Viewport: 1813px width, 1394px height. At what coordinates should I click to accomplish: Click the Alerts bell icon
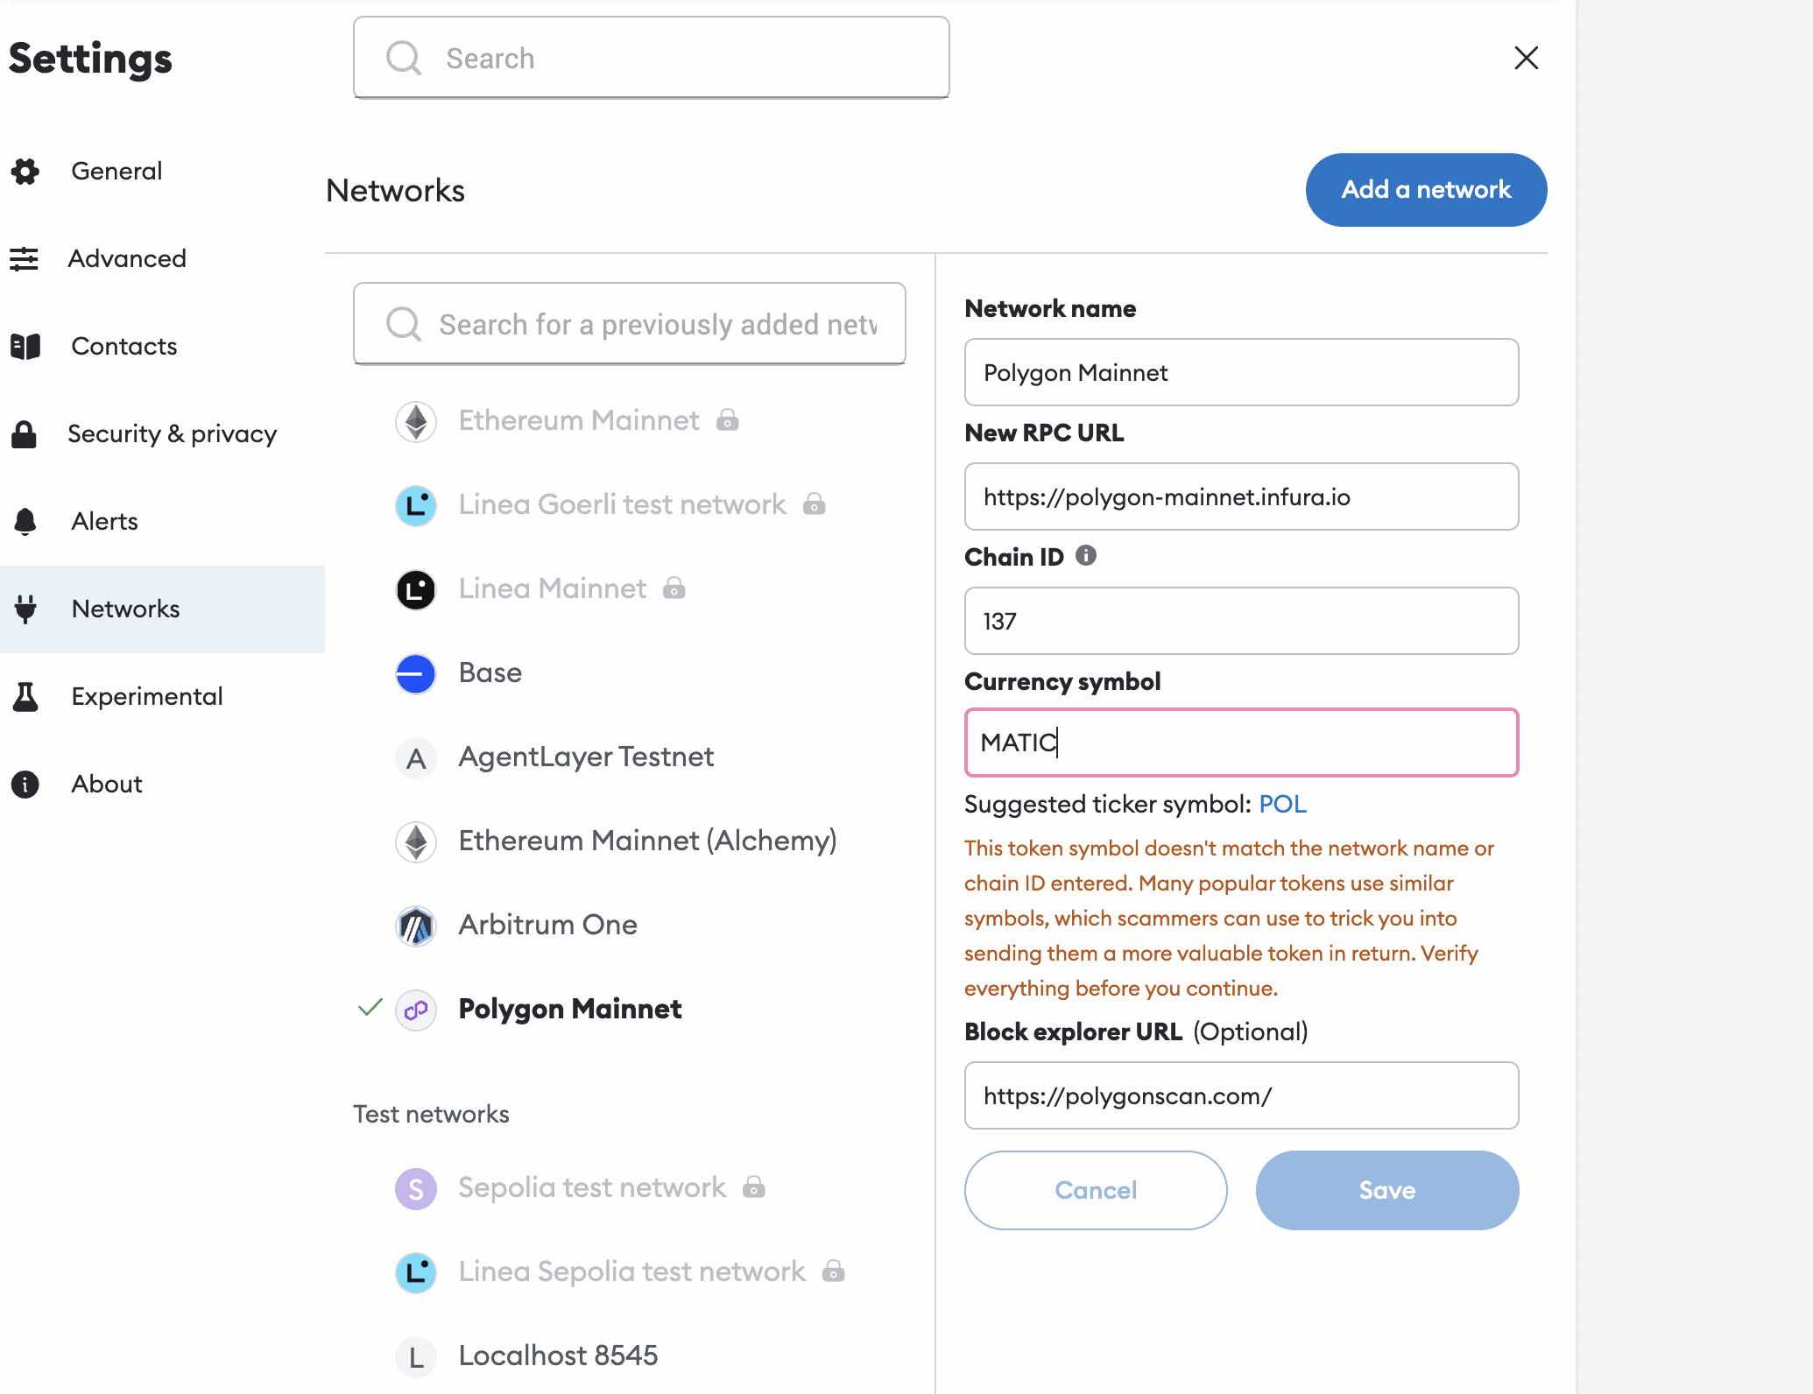click(25, 521)
